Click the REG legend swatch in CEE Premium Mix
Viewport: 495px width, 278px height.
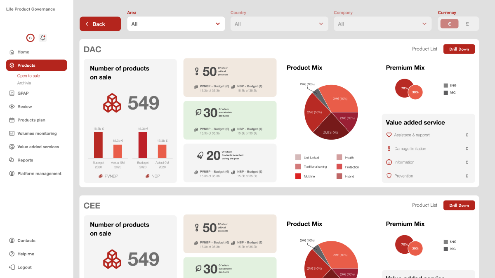[445, 249]
